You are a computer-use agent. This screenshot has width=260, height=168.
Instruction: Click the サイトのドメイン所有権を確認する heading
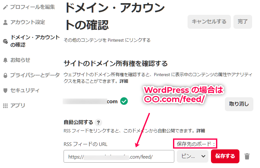(x=116, y=63)
